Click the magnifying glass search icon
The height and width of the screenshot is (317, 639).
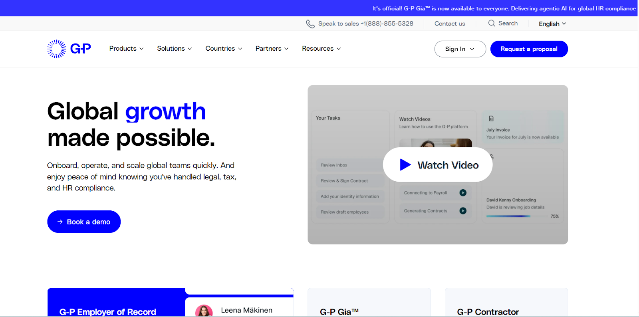(x=492, y=23)
